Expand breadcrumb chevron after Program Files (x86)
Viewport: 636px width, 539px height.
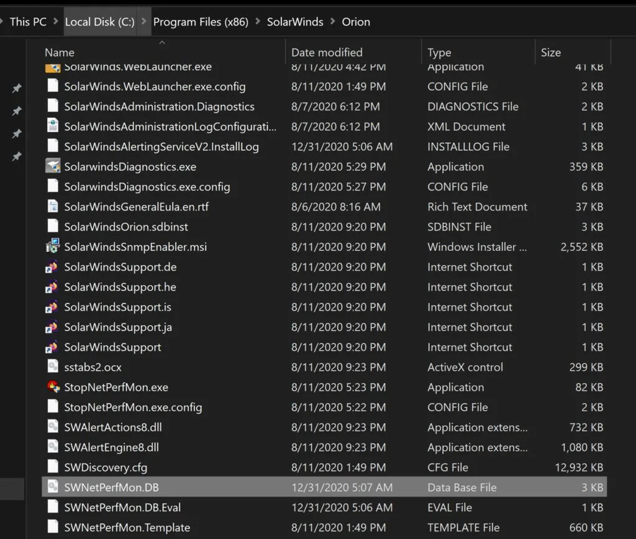click(x=258, y=21)
